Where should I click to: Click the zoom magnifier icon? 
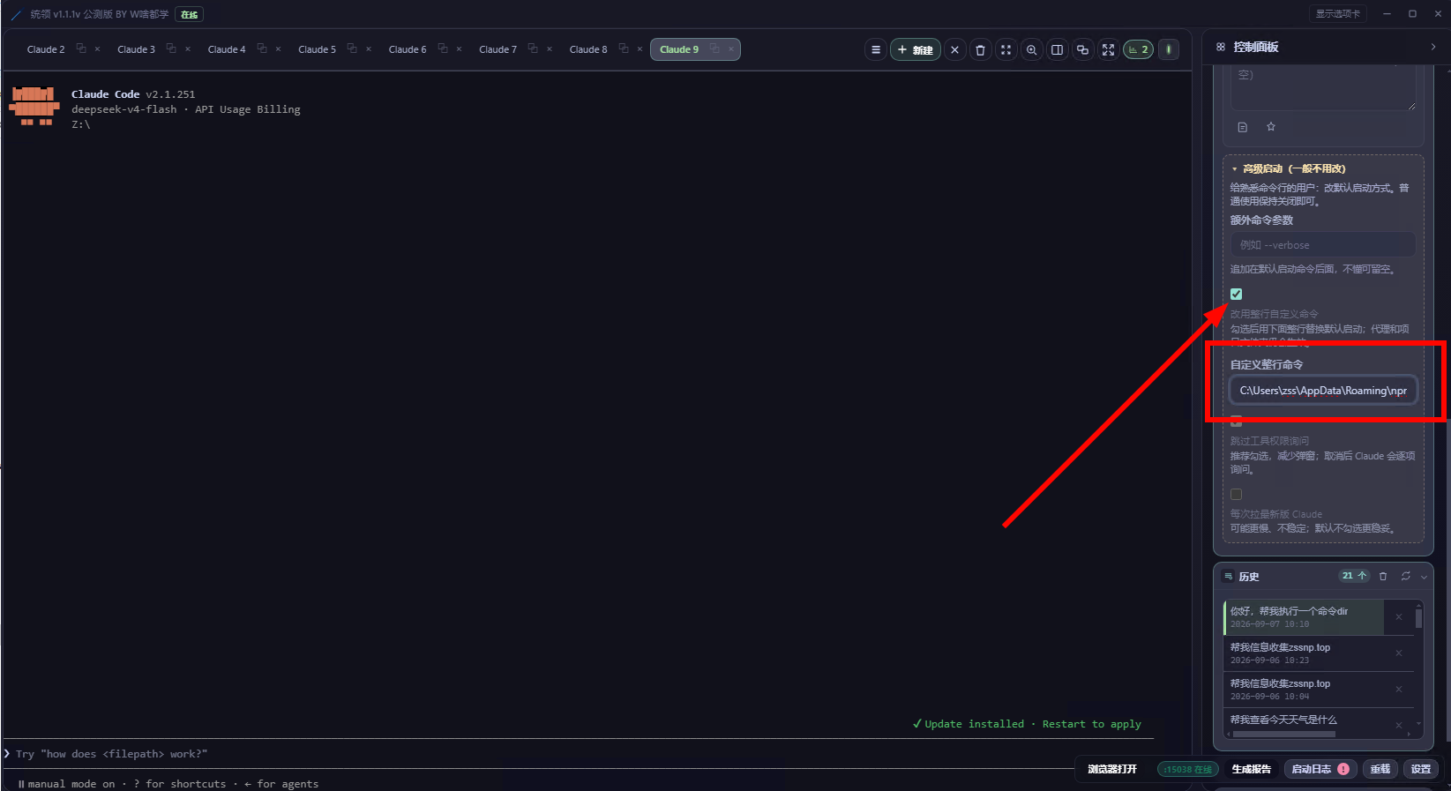[x=1031, y=50]
